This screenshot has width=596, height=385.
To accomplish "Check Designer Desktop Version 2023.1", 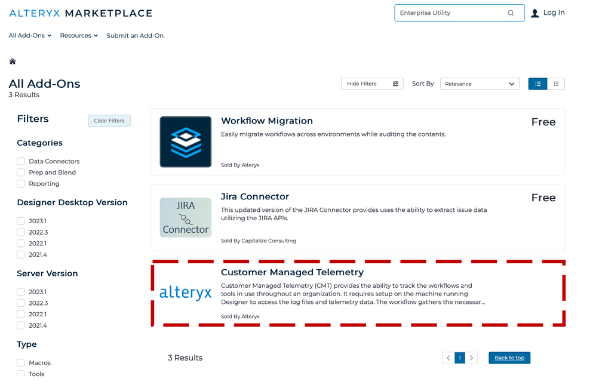I will [x=21, y=221].
